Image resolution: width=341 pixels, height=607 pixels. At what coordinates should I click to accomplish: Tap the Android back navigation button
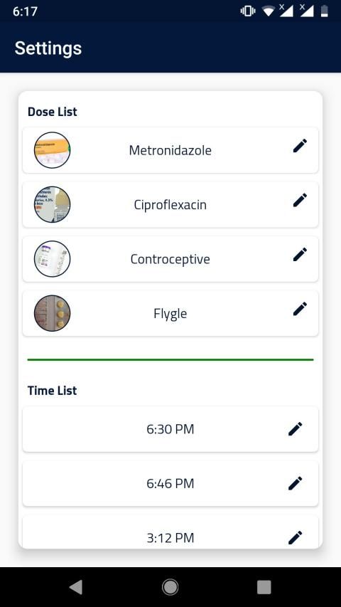tap(76, 587)
